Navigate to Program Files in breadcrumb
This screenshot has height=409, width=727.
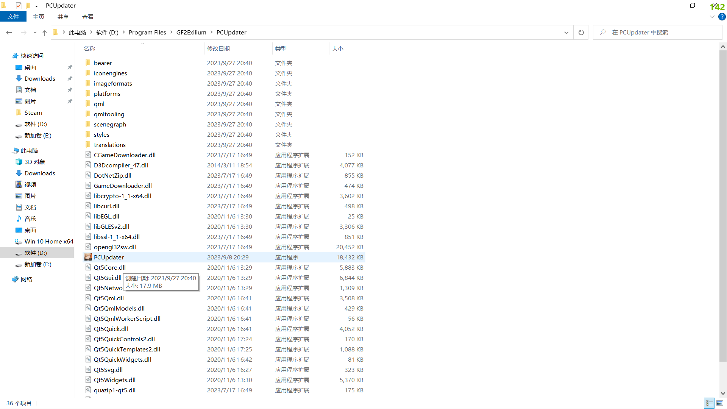(147, 33)
